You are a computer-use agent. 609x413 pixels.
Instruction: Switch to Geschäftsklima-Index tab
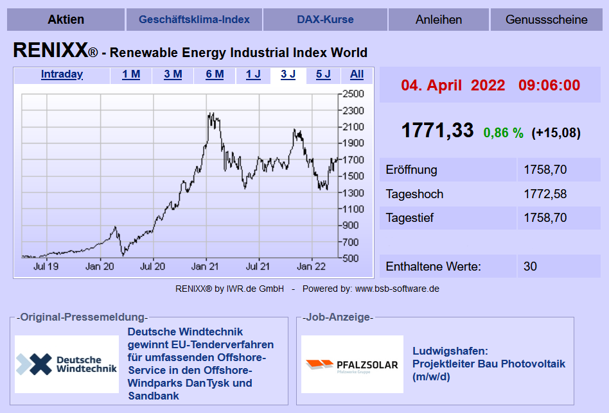pyautogui.click(x=194, y=19)
